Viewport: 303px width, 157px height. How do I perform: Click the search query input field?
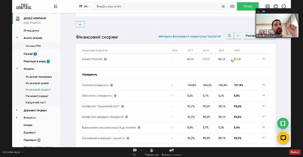pyautogui.click(x=157, y=6)
